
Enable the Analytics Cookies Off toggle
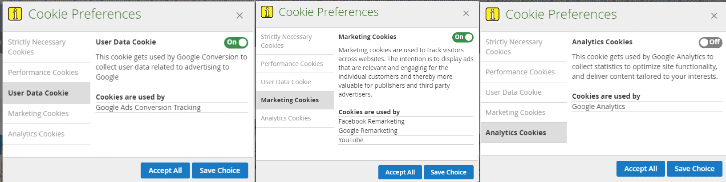point(710,42)
